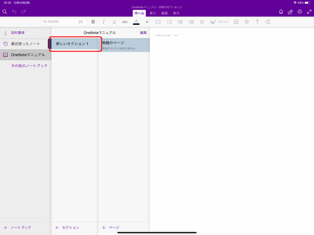Image resolution: width=314 pixels, height=235 pixels.
Task: Enter full screen mode
Action: click(309, 12)
